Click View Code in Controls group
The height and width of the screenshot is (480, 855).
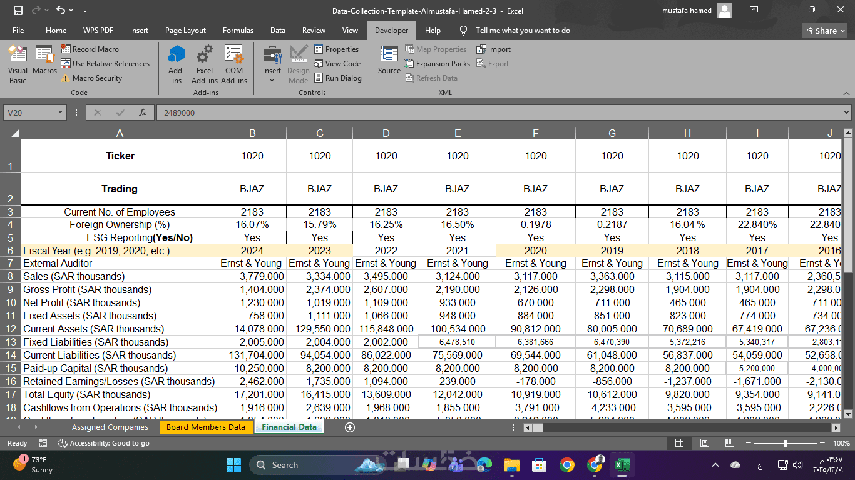point(337,63)
